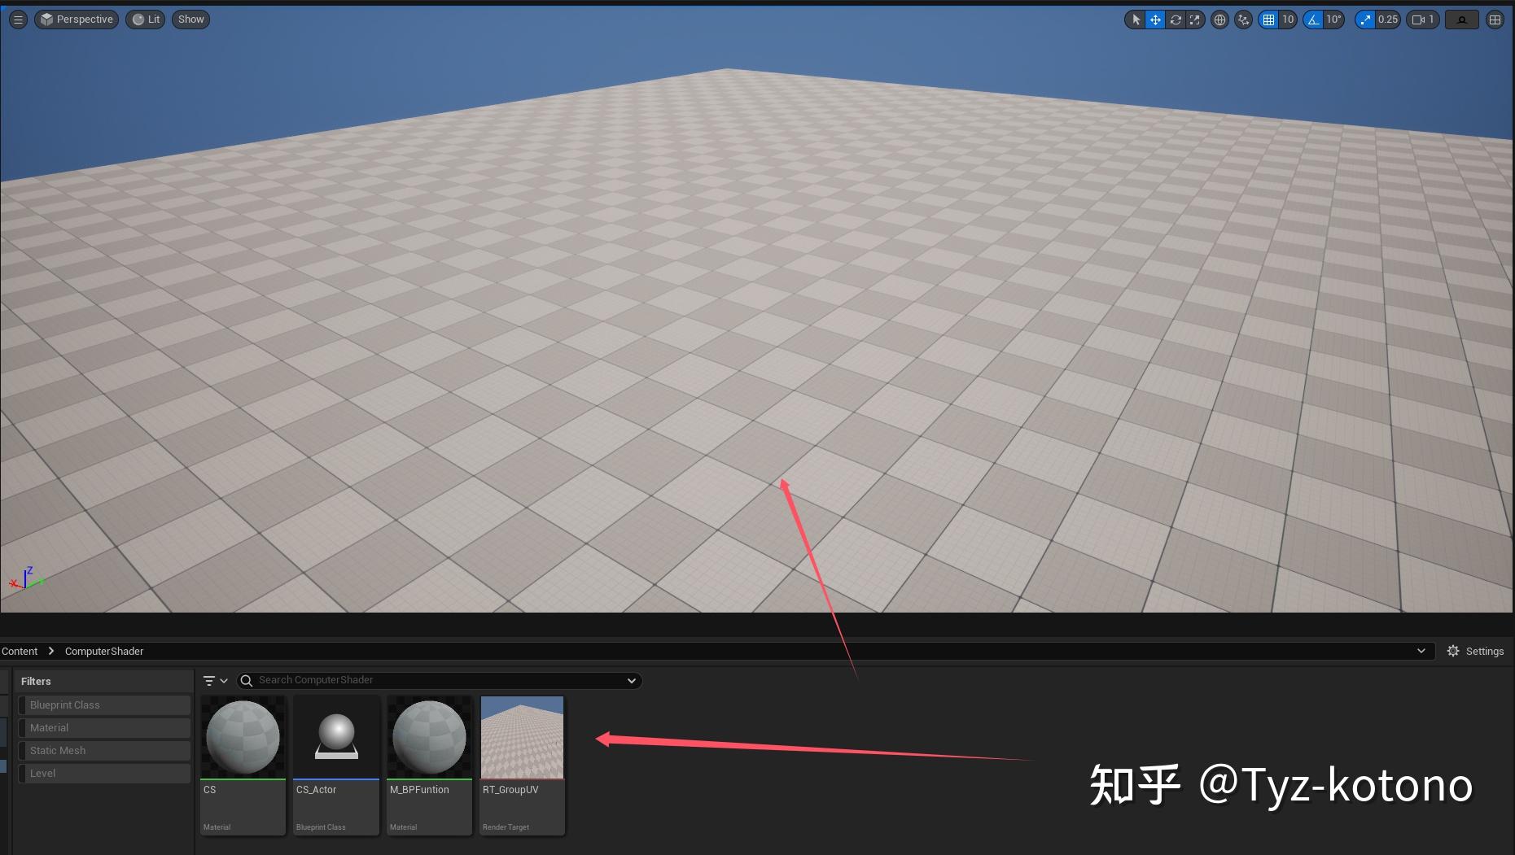Change the grid snap size value 10
Image resolution: width=1515 pixels, height=855 pixels.
1287,20
